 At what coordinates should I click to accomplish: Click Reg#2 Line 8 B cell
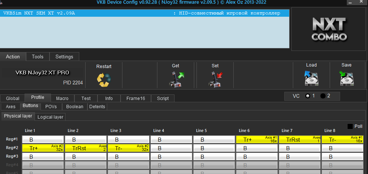pyautogui.click(x=342, y=148)
